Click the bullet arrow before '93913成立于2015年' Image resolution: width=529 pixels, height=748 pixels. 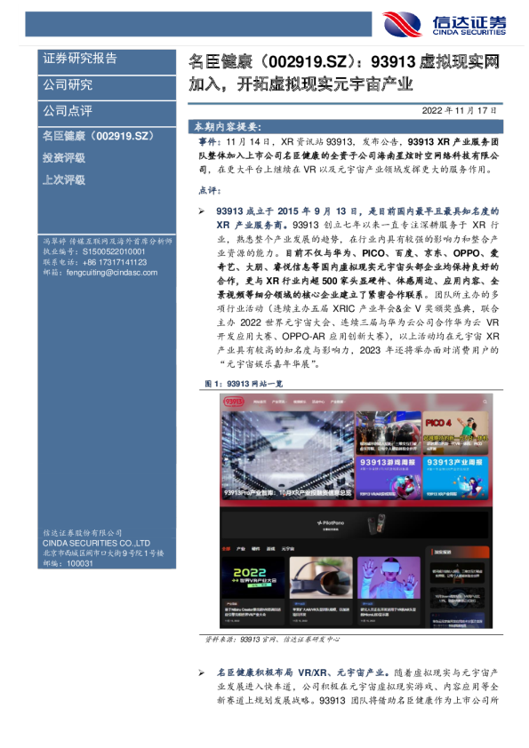202,211
